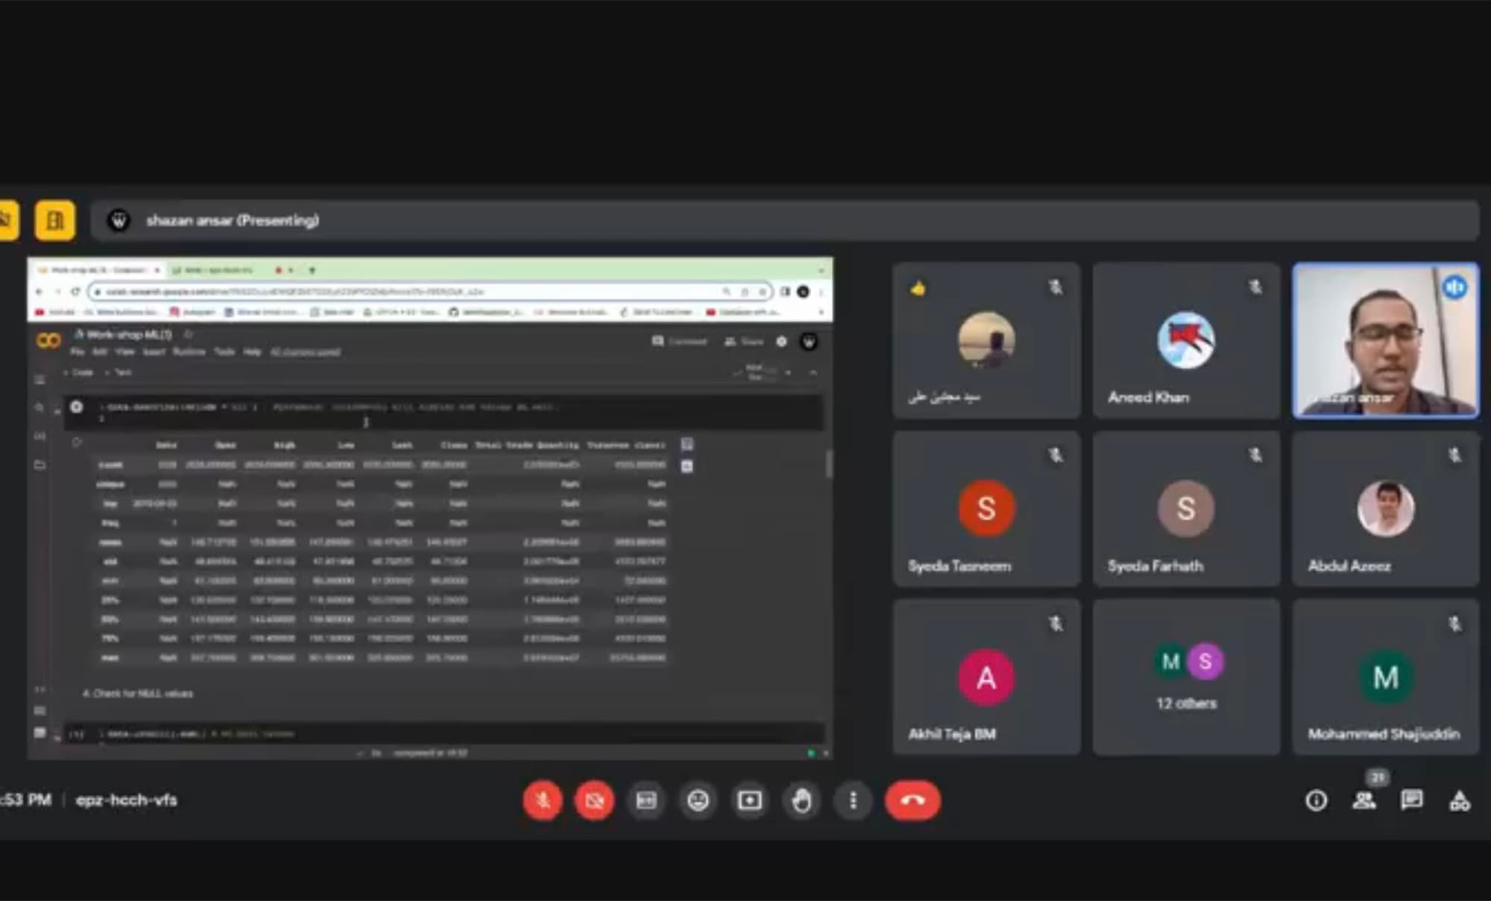The width and height of the screenshot is (1491, 901).
Task: Turn on the camera in call controls
Action: click(594, 800)
